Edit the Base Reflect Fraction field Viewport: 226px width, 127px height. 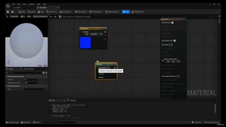pos(31,83)
